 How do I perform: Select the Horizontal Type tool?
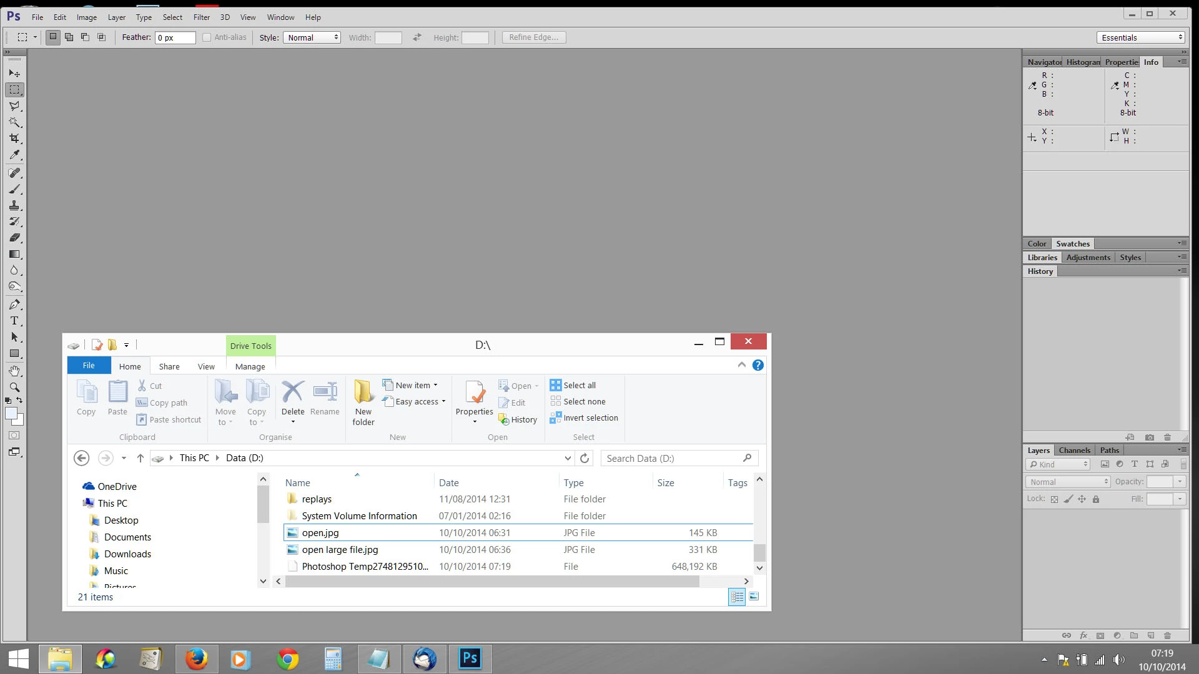(14, 321)
